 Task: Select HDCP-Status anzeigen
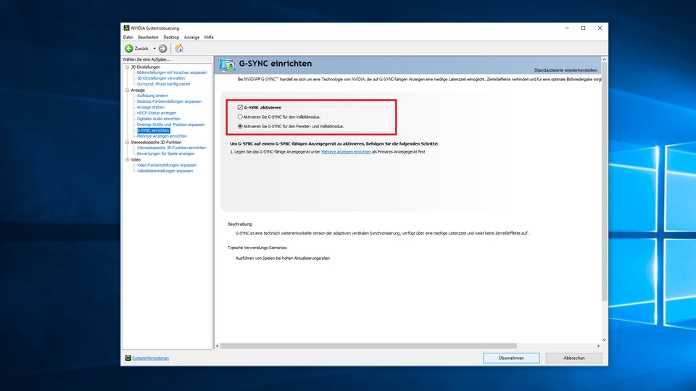tap(157, 113)
